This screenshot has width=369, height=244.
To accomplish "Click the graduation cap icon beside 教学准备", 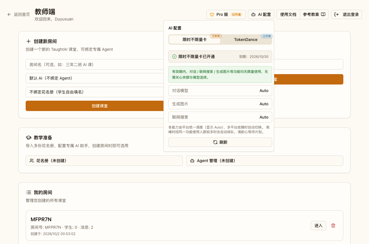I will click(x=29, y=138).
